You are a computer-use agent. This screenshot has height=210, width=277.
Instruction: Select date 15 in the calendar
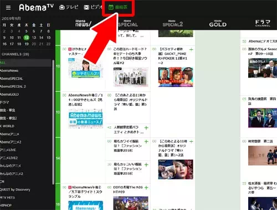click(49, 38)
